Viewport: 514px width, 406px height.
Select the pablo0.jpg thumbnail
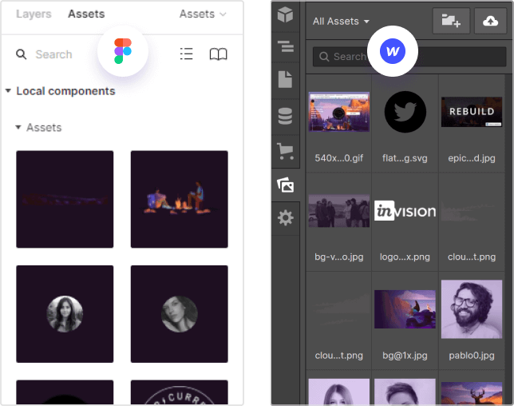(471, 309)
